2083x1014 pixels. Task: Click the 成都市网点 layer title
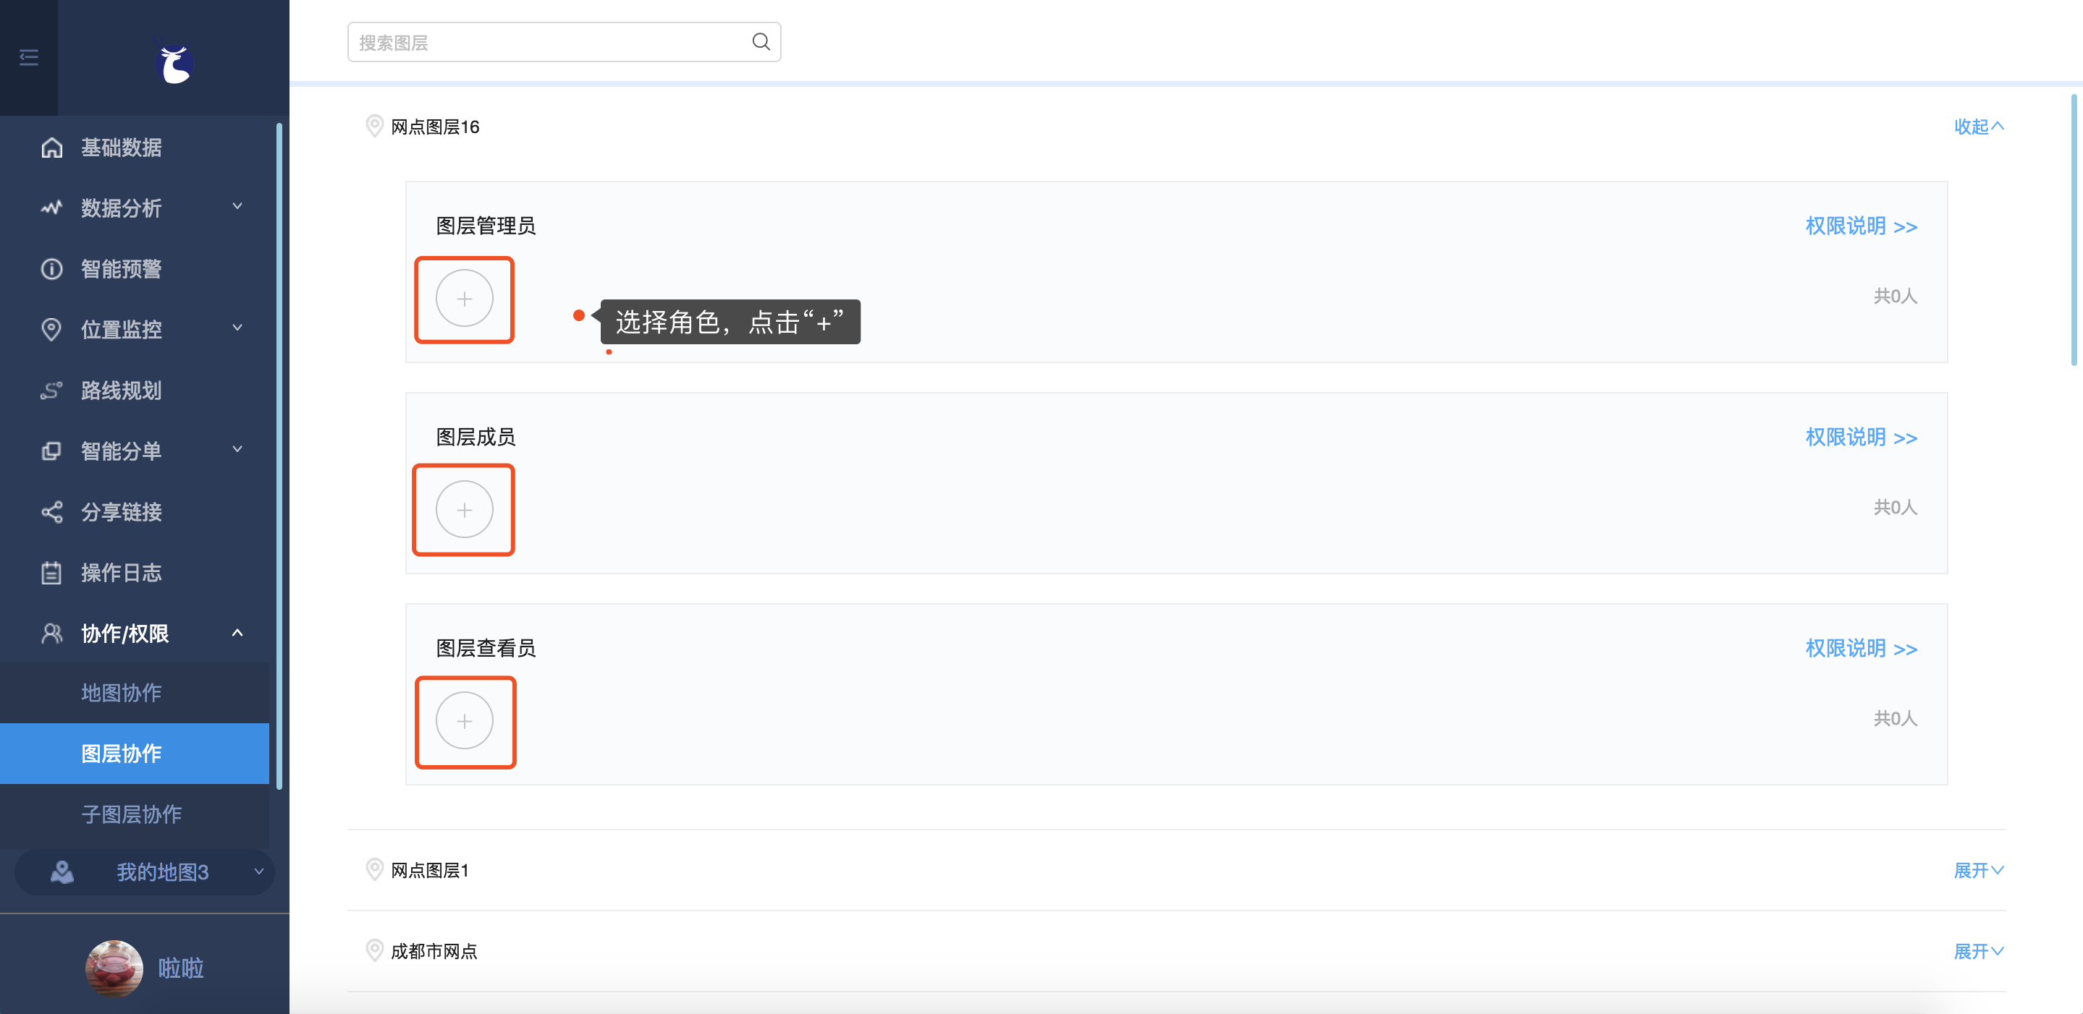(434, 951)
